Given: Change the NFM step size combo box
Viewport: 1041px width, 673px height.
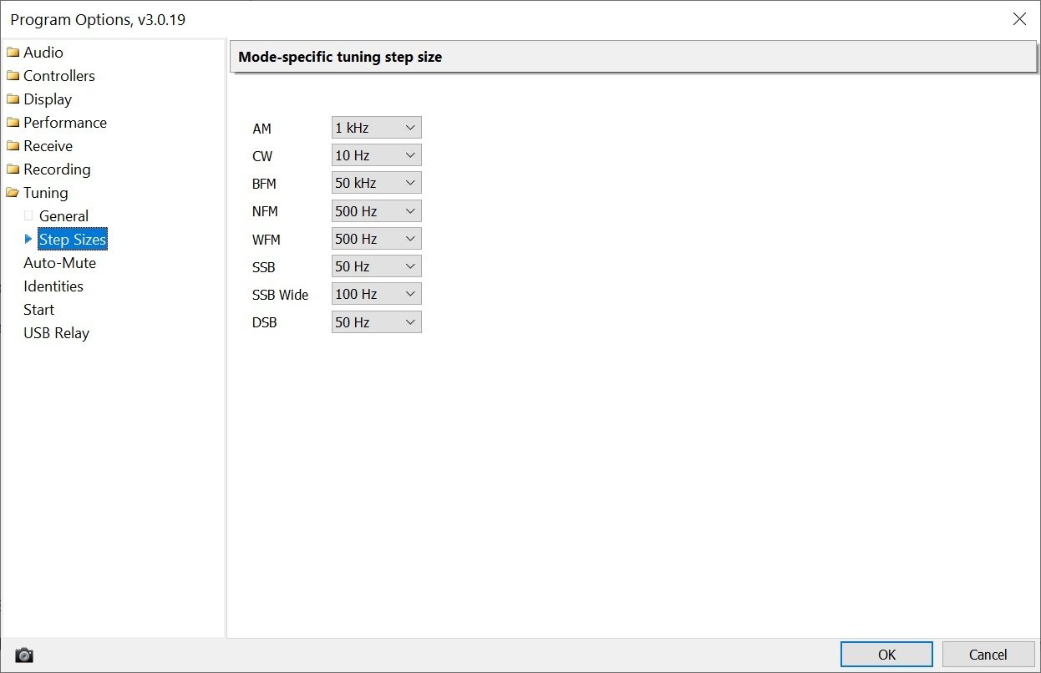Looking at the screenshot, I should coord(376,211).
